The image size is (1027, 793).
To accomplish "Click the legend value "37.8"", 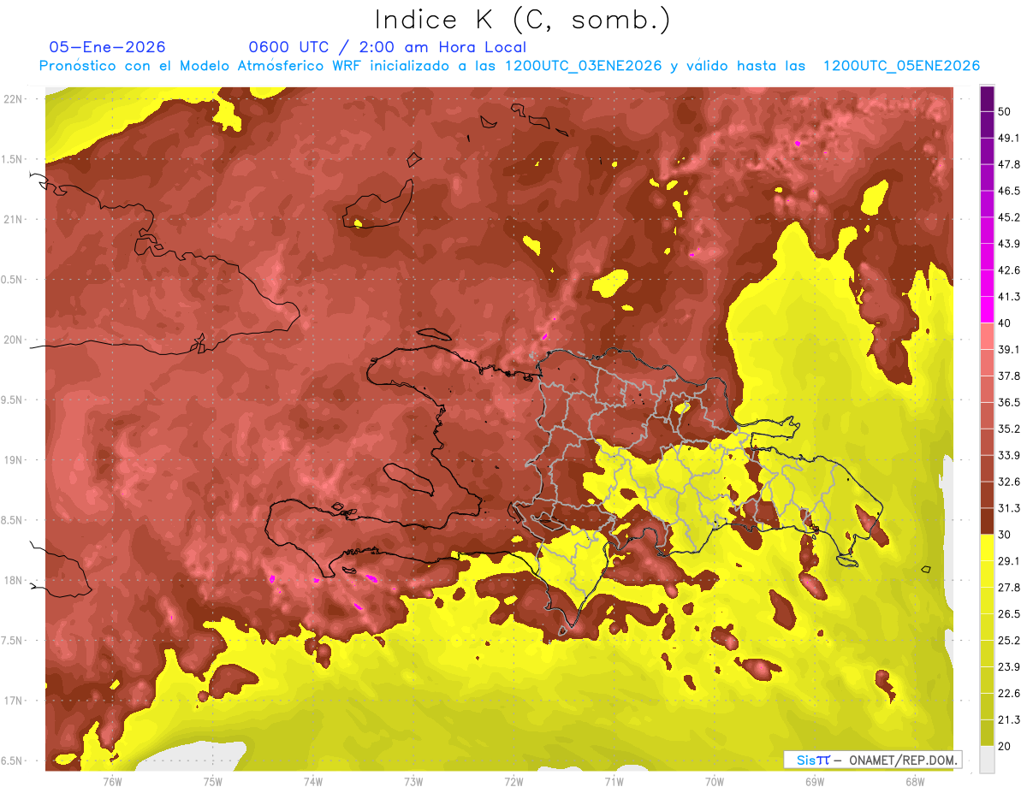I will pos(1009,376).
